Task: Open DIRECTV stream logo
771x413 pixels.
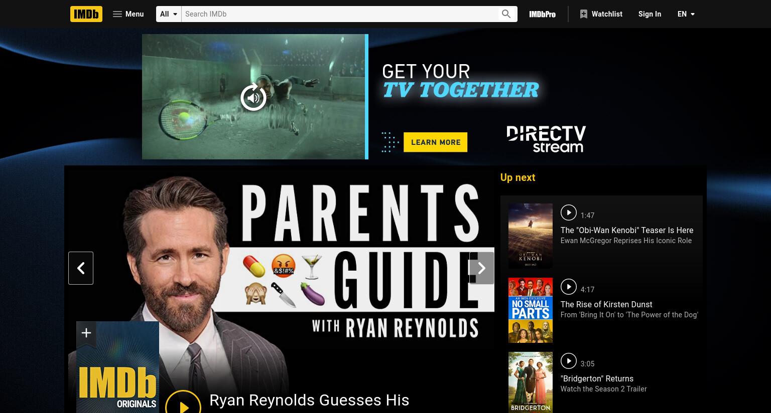Action: pyautogui.click(x=546, y=139)
